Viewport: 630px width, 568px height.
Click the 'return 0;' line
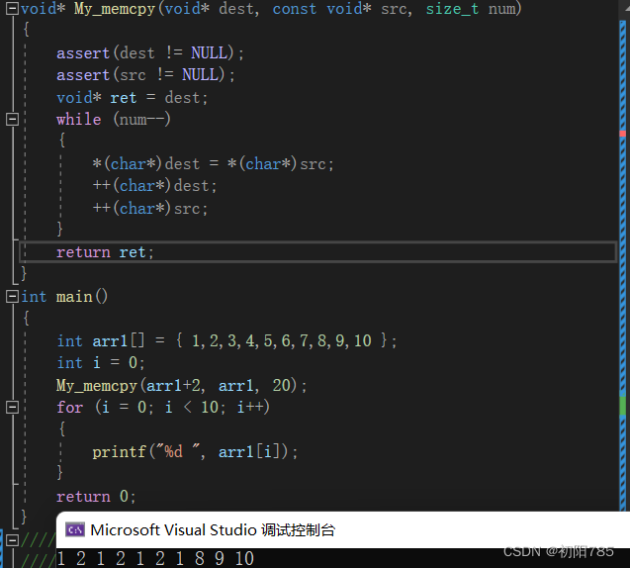pyautogui.click(x=96, y=497)
